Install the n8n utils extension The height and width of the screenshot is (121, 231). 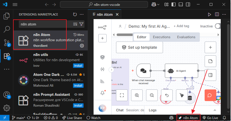(x=78, y=66)
